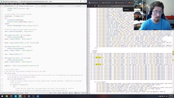Open the GitHub panel from status bar
This screenshot has height=98, width=174.
click(x=77, y=93)
